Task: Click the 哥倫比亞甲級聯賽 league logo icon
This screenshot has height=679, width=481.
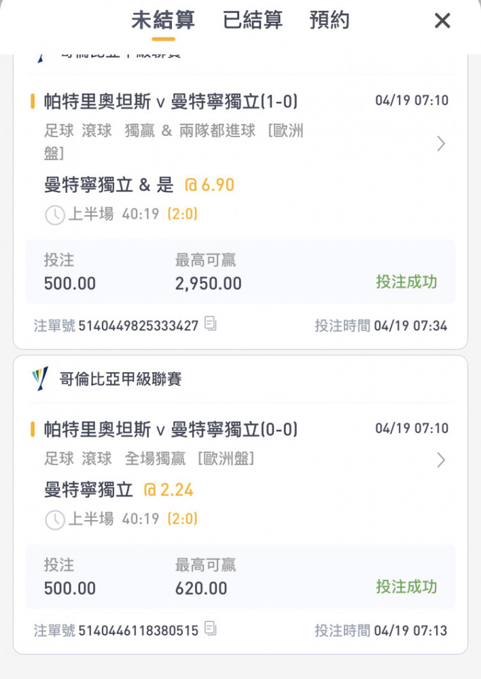Action: [x=40, y=379]
